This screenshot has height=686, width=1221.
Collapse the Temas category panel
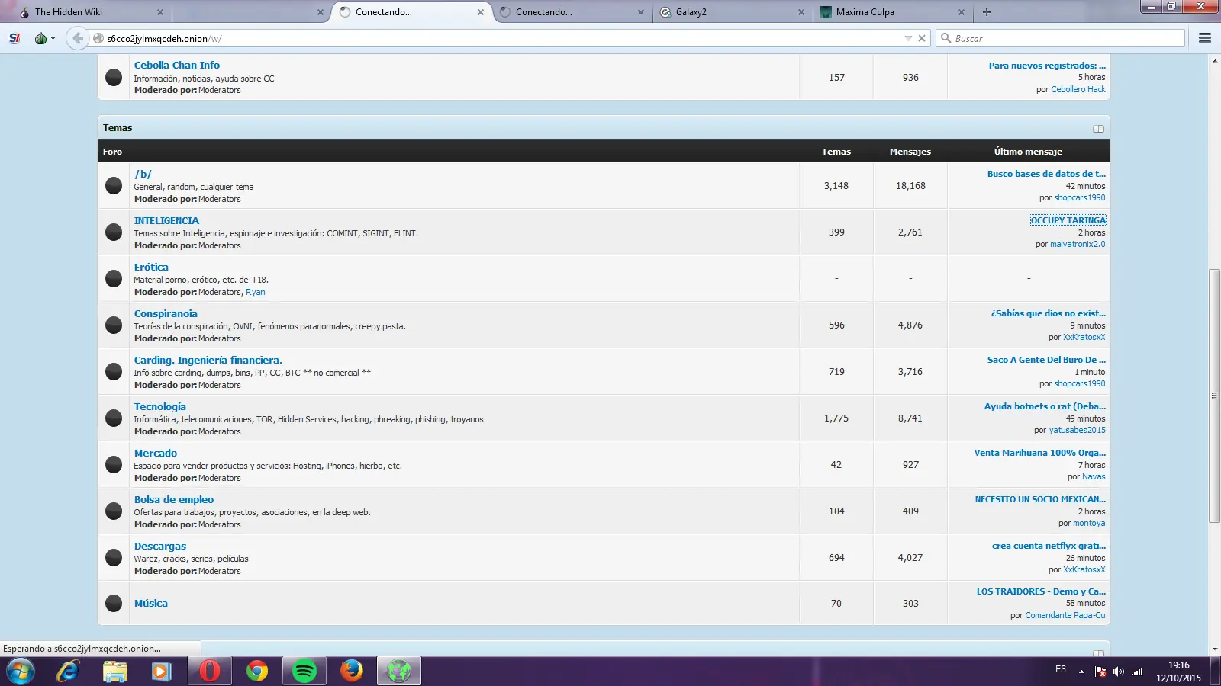coord(1098,129)
